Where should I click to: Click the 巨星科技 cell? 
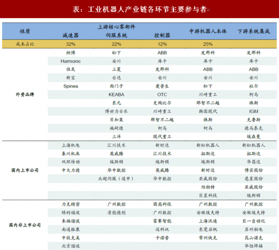208,195
